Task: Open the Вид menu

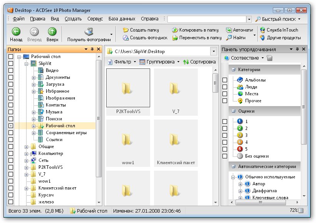Action: pyautogui.click(x=55, y=19)
